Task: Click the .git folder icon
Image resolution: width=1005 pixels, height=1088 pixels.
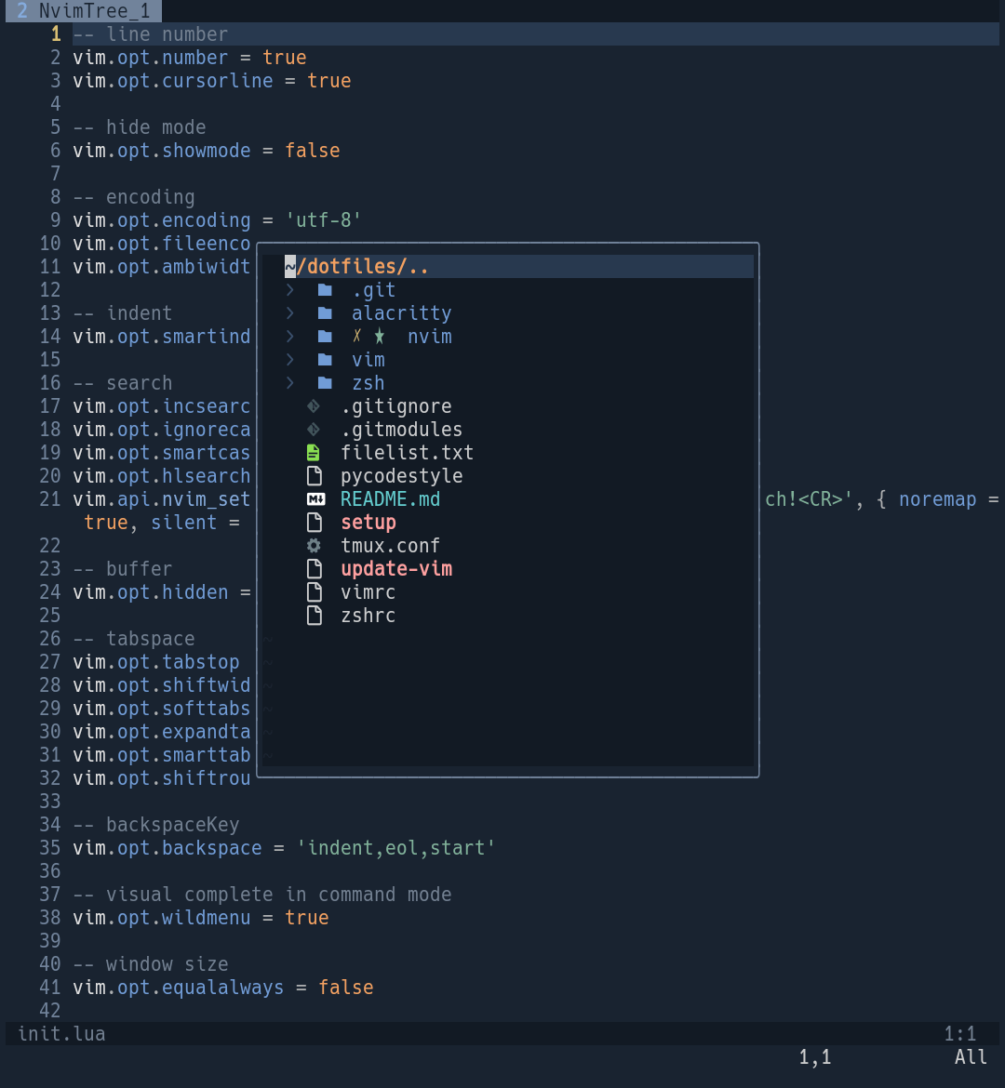Action: pyautogui.click(x=325, y=290)
